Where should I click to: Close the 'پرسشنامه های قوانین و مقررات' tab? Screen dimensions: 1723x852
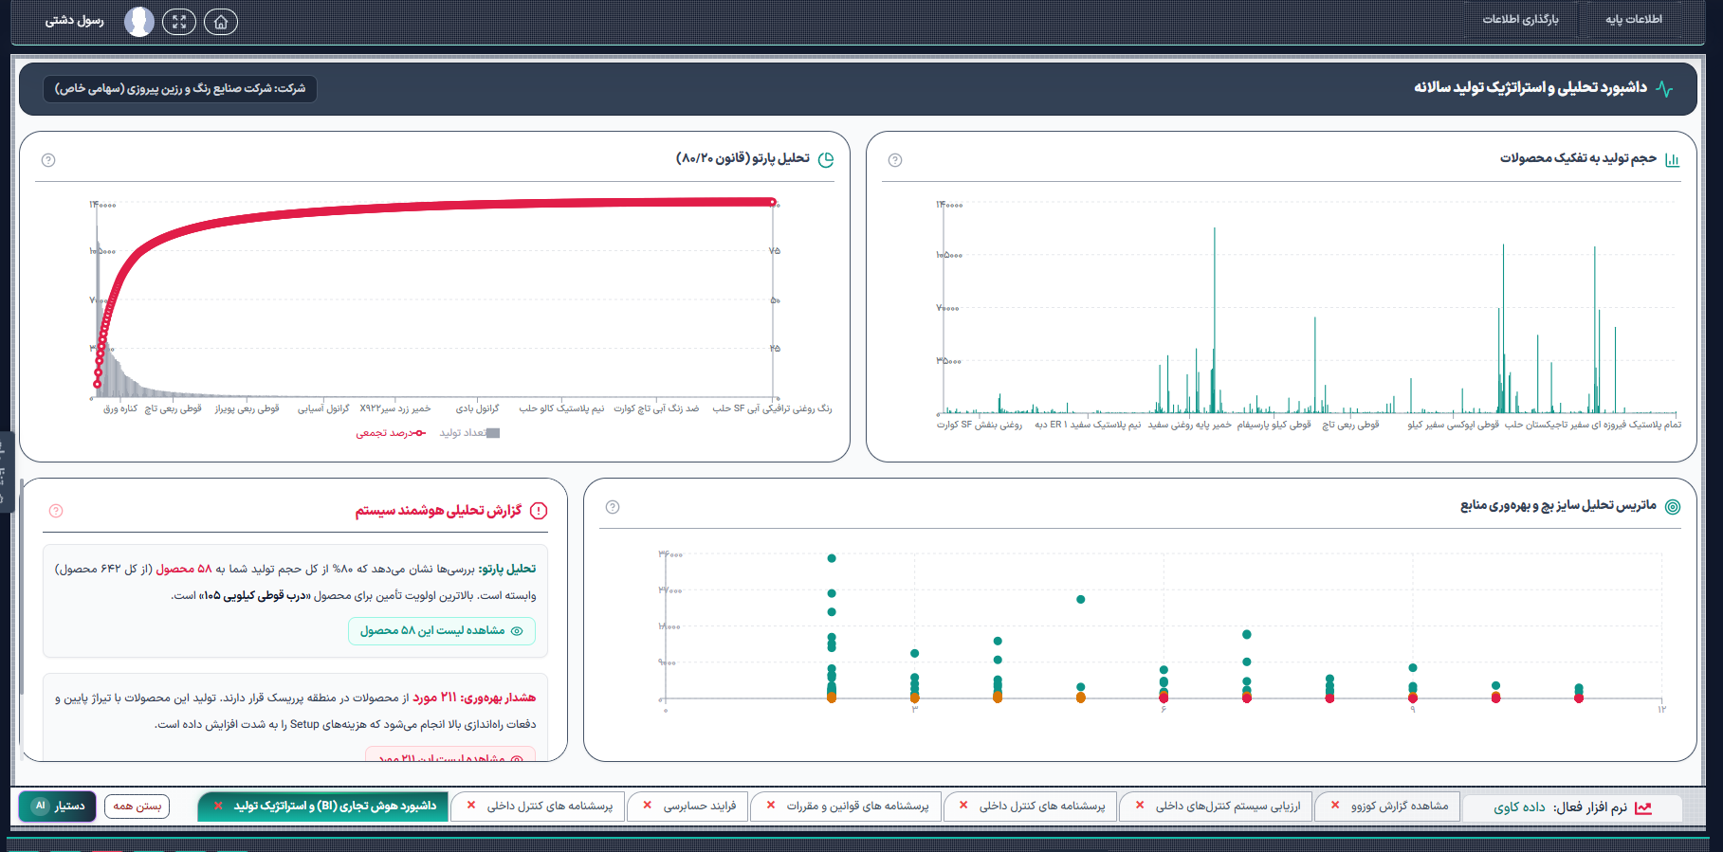771,806
